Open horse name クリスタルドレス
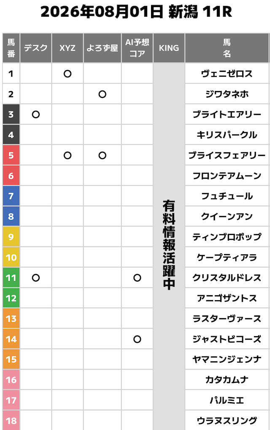The image size is (270, 430). [227, 278]
